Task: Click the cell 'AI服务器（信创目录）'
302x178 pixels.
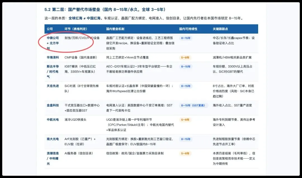Action: pos(79,153)
